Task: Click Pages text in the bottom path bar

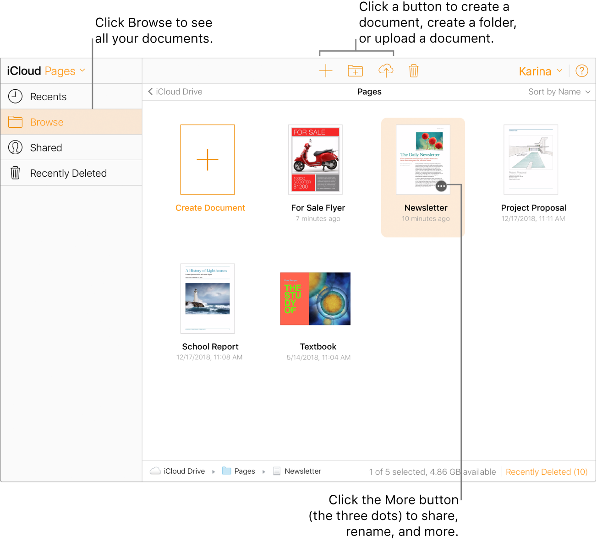Action: pos(245,471)
